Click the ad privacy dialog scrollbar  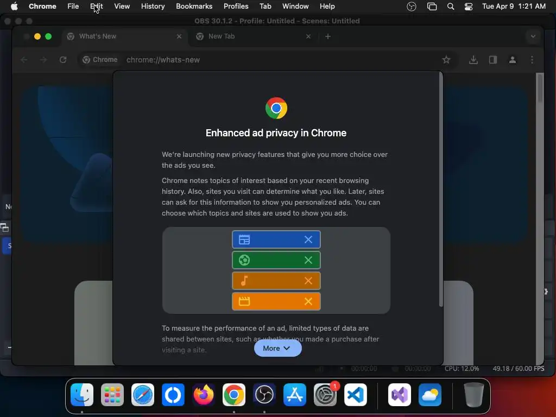(x=441, y=190)
